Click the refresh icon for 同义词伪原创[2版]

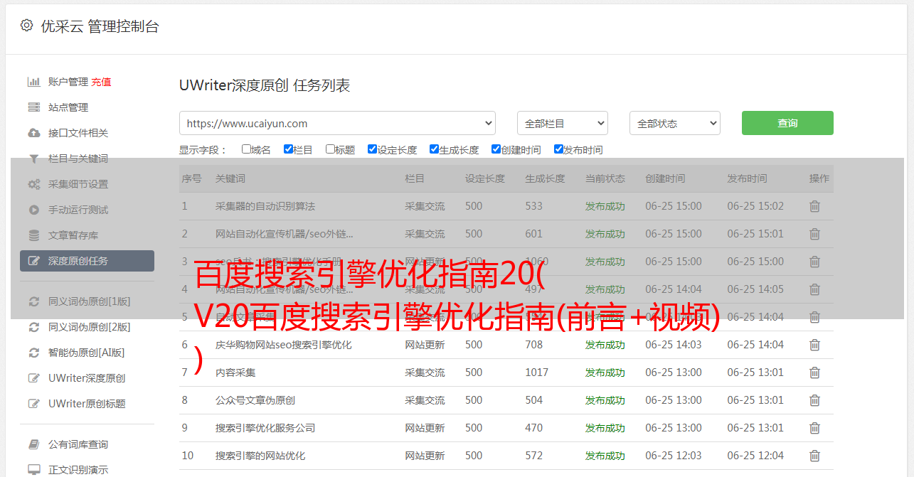(x=33, y=327)
